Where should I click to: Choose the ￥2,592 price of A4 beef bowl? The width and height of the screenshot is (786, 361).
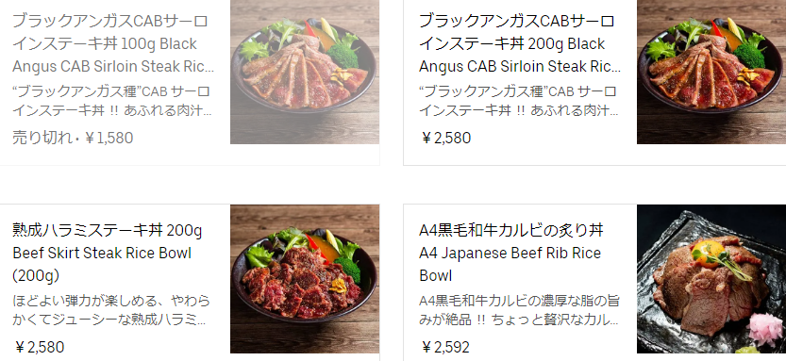coord(444,347)
